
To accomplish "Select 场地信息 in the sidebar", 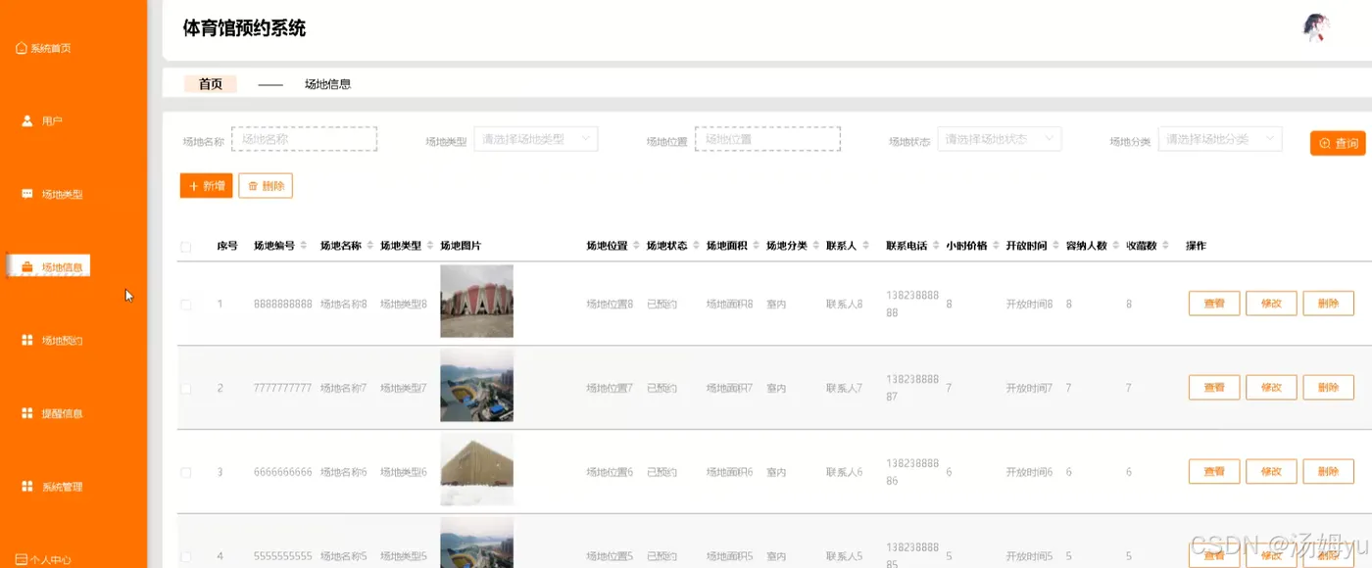I will coord(49,267).
